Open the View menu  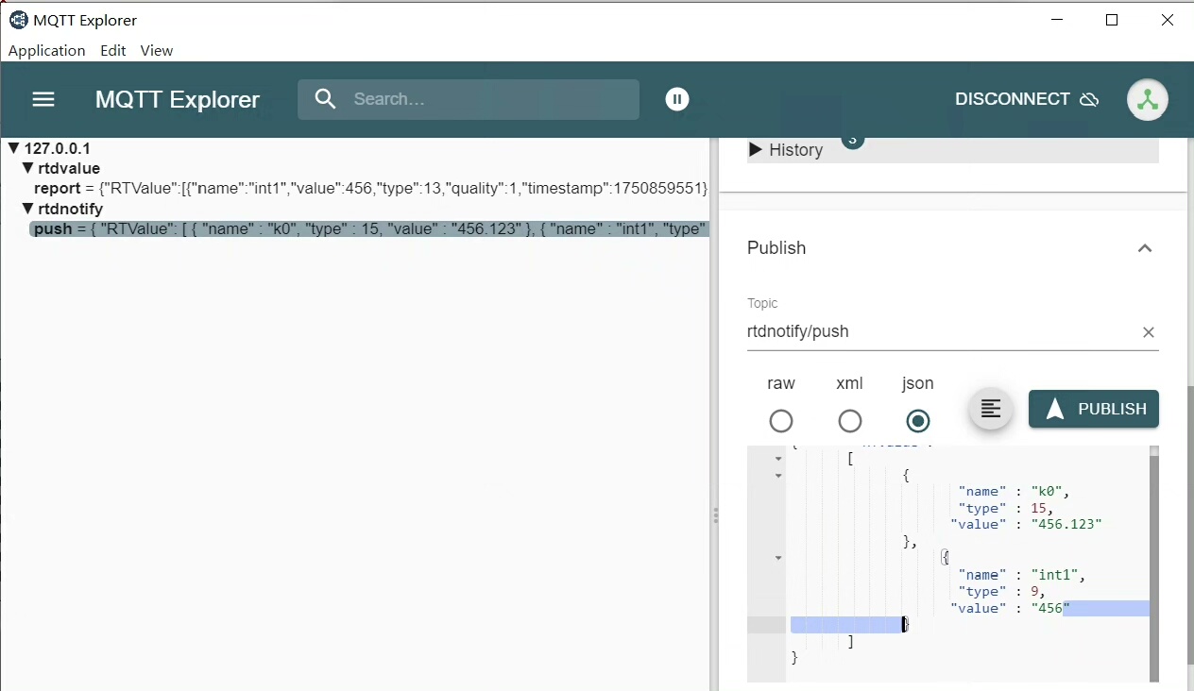coord(156,51)
